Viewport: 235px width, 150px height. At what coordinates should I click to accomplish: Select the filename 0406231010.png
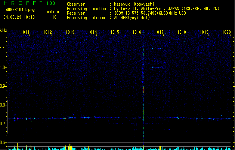coord(19,10)
